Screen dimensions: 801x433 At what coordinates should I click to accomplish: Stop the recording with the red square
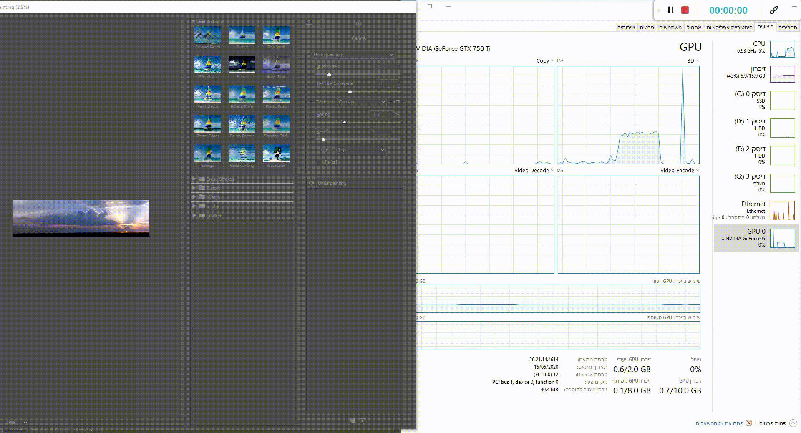click(x=685, y=10)
